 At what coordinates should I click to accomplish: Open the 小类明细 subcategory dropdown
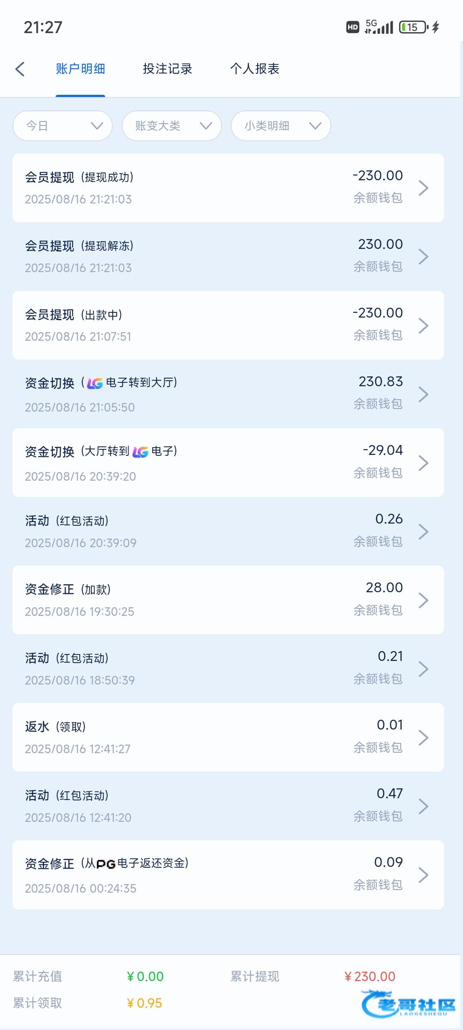click(x=281, y=126)
